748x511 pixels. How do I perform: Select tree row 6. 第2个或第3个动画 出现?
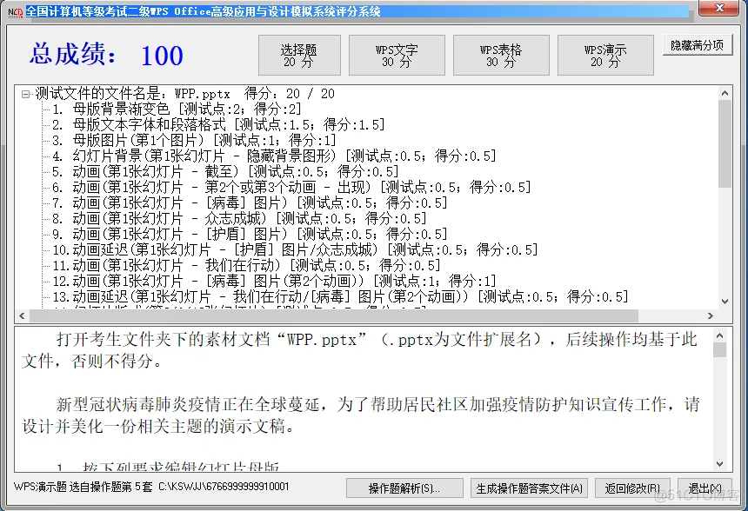click(x=291, y=188)
